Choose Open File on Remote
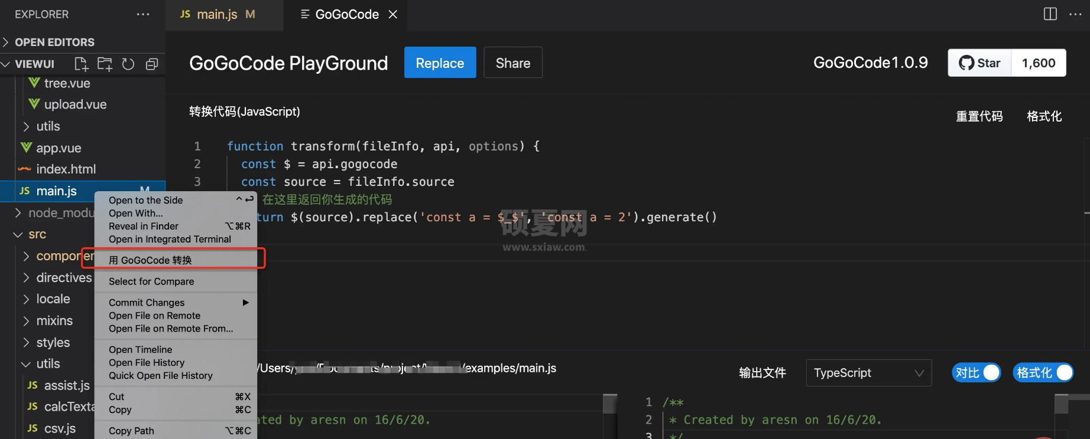Screen dimensions: 1090x439 click(x=176, y=316)
